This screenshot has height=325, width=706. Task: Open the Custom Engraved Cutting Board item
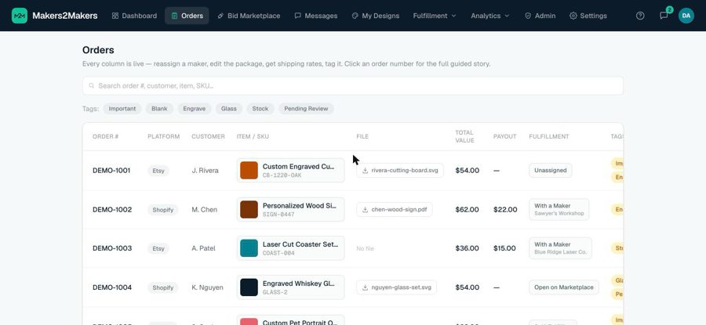[290, 171]
